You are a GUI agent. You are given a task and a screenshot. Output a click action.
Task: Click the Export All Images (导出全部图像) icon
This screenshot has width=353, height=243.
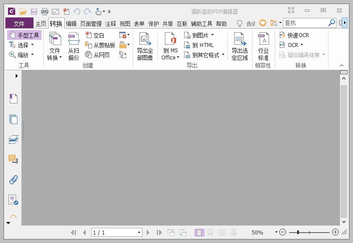145,46
